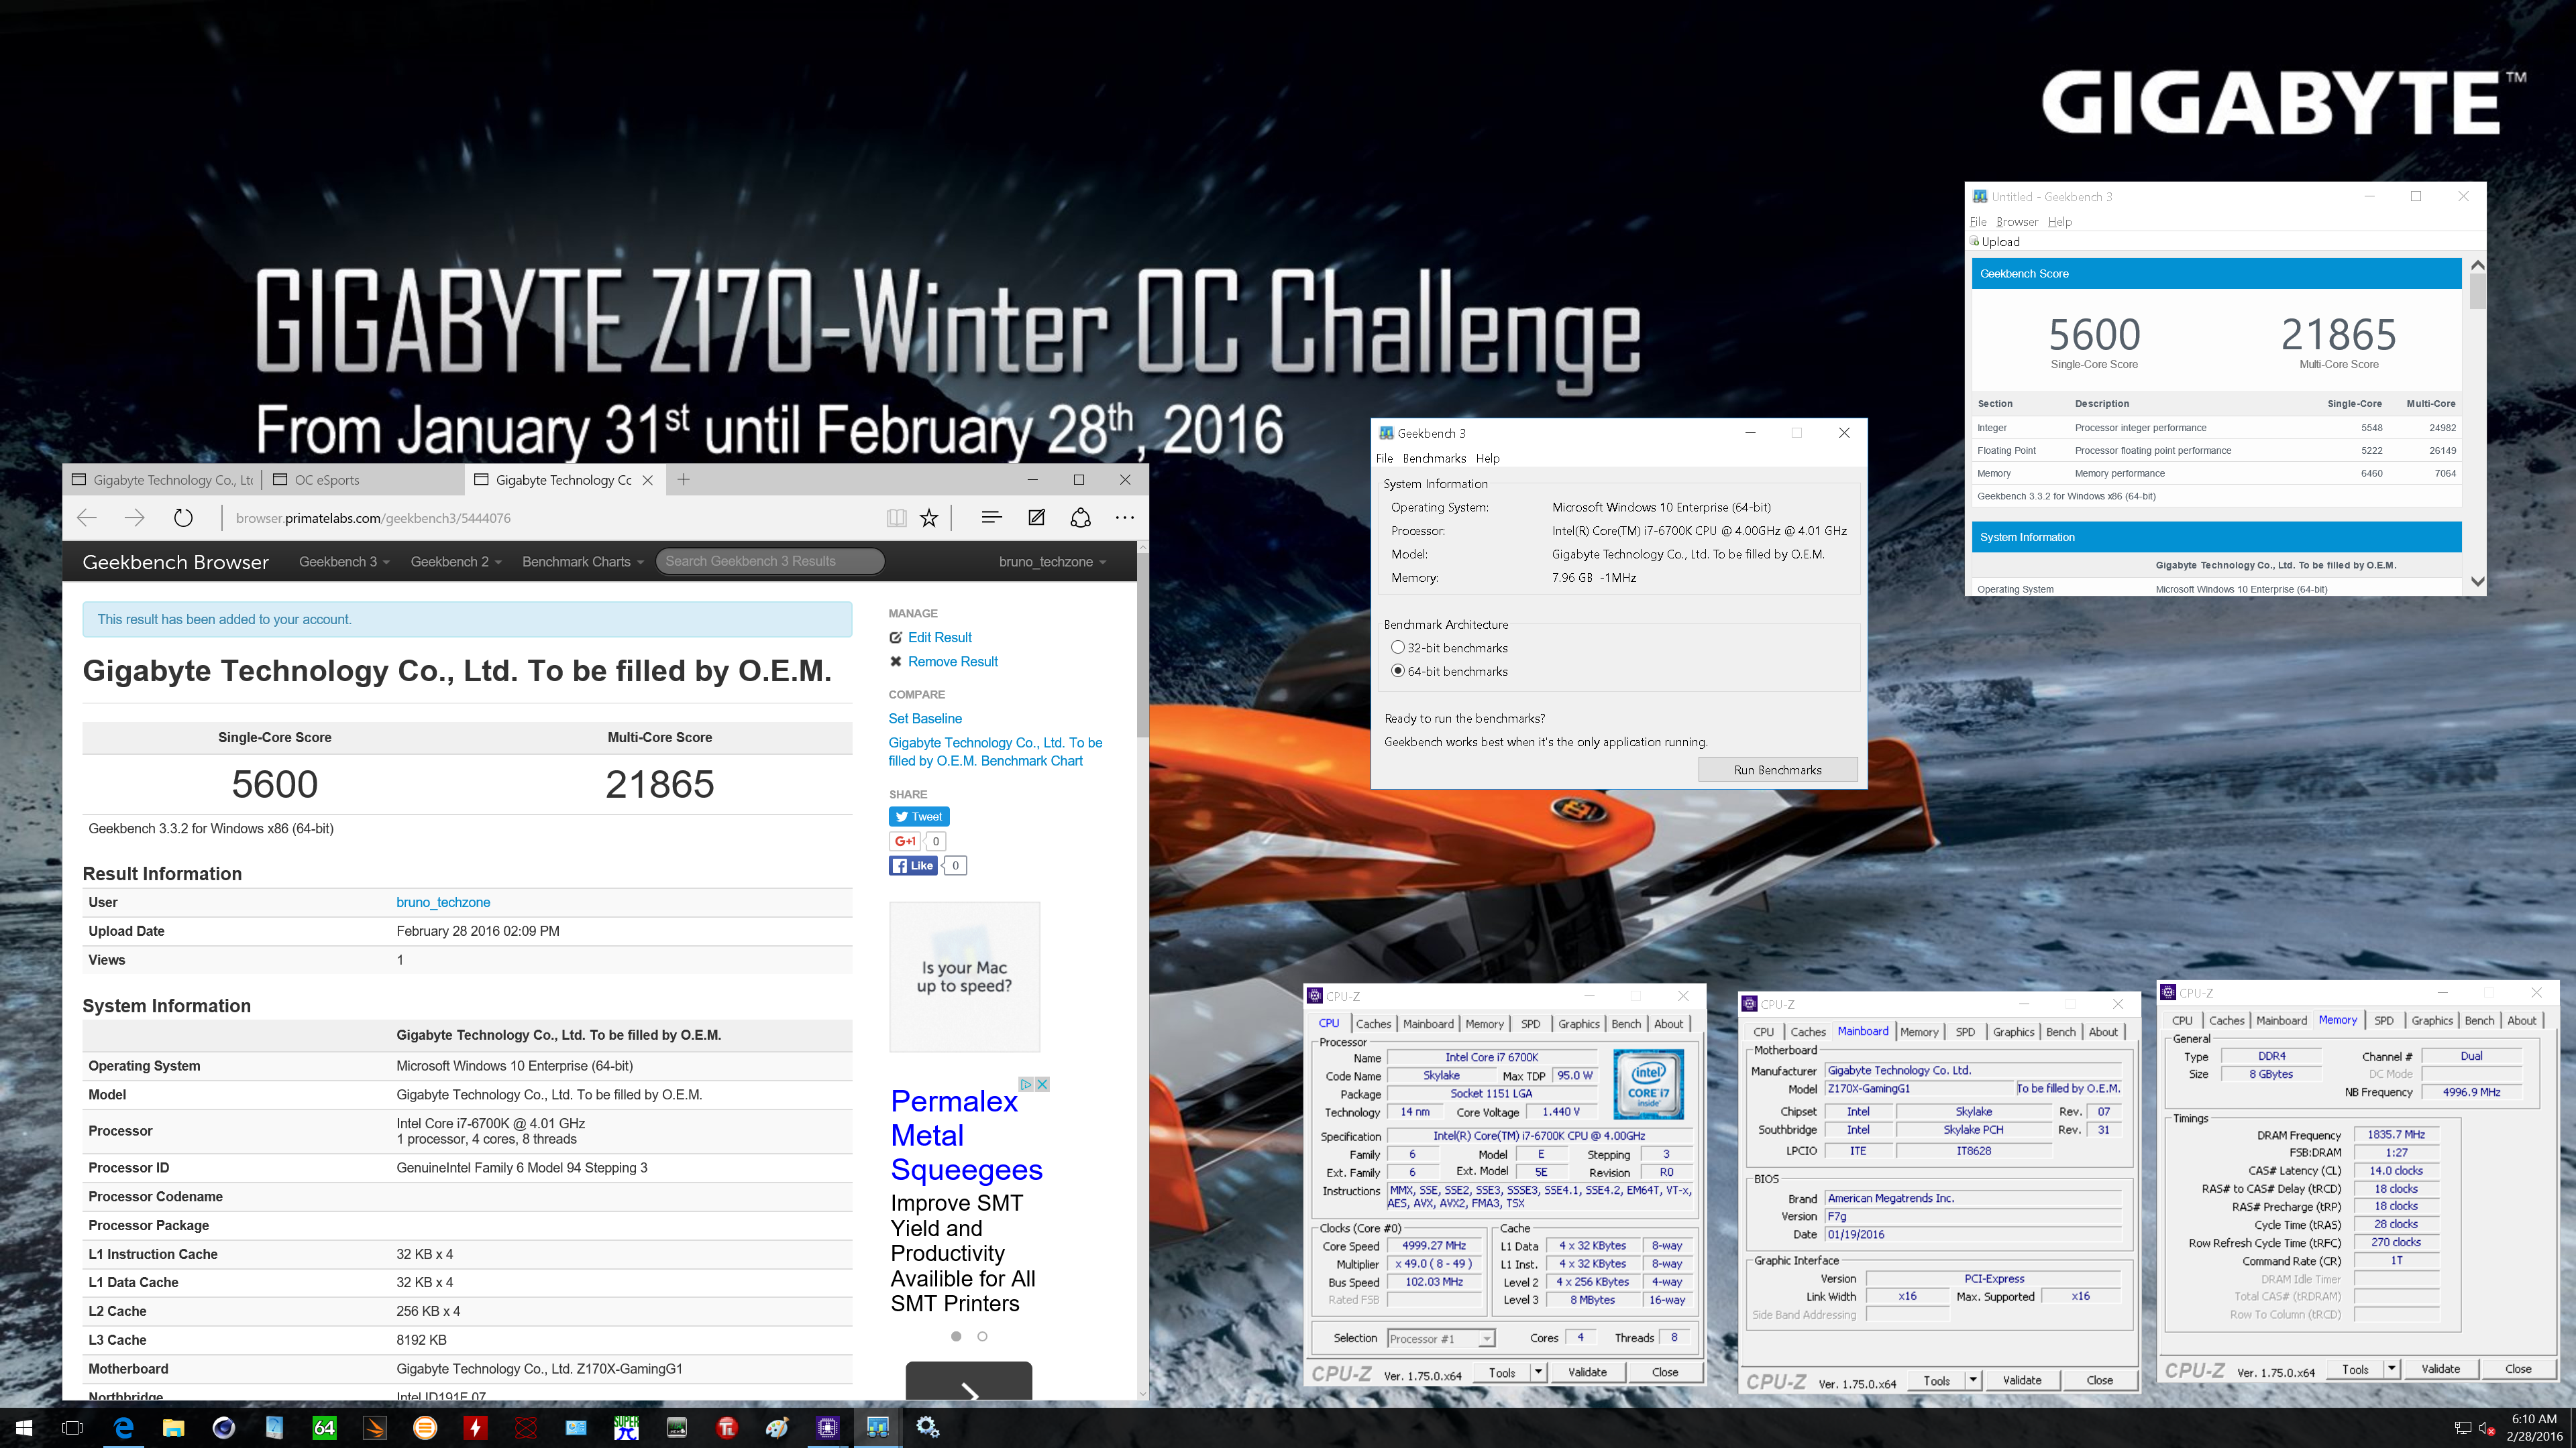Open the Edge Share icon
The image size is (2576, 1448).
click(x=1081, y=518)
